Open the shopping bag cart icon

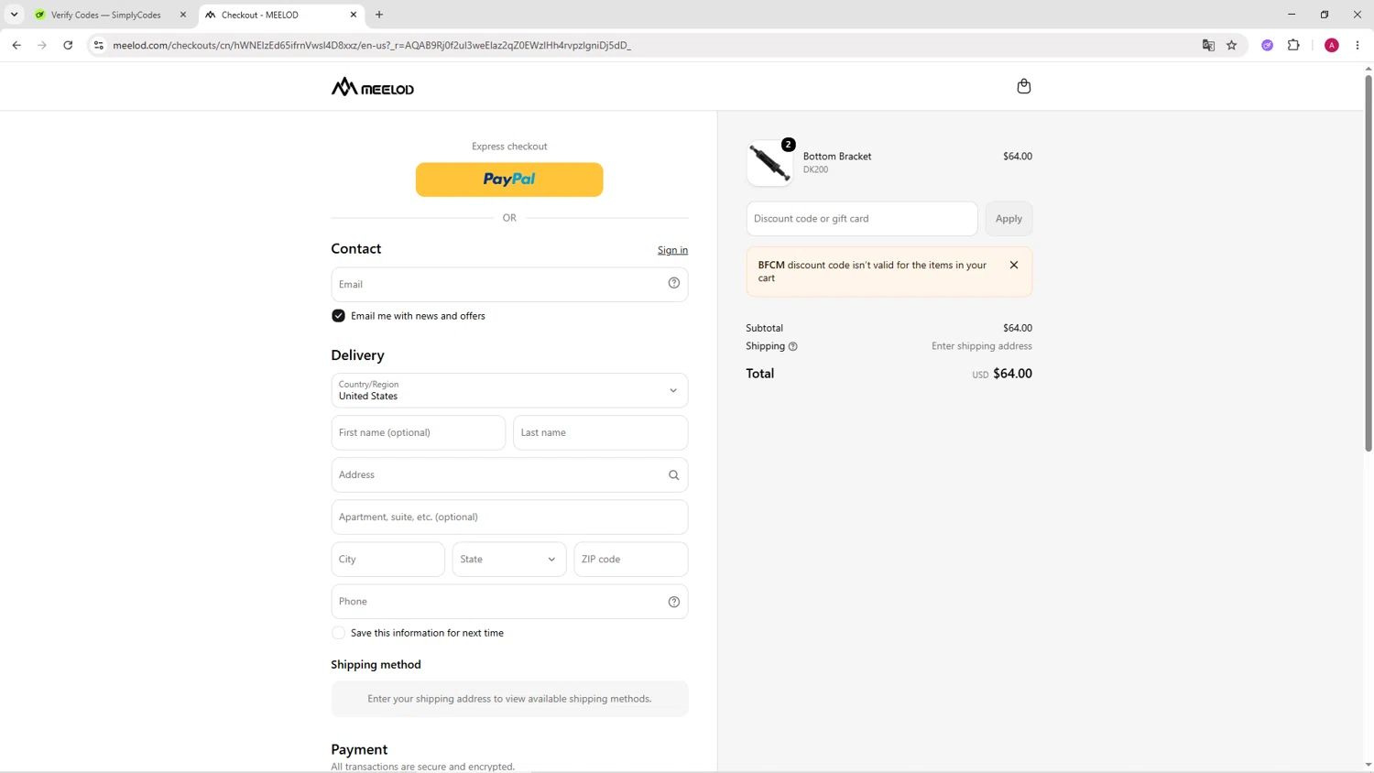(1024, 86)
